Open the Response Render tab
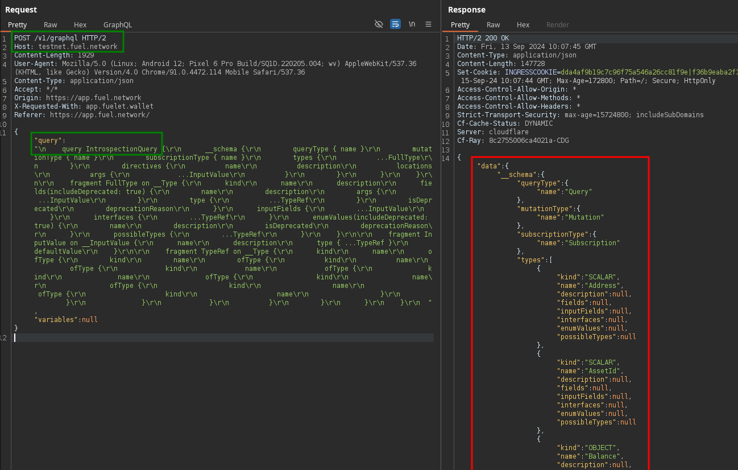The height and width of the screenshot is (470, 738). [558, 25]
